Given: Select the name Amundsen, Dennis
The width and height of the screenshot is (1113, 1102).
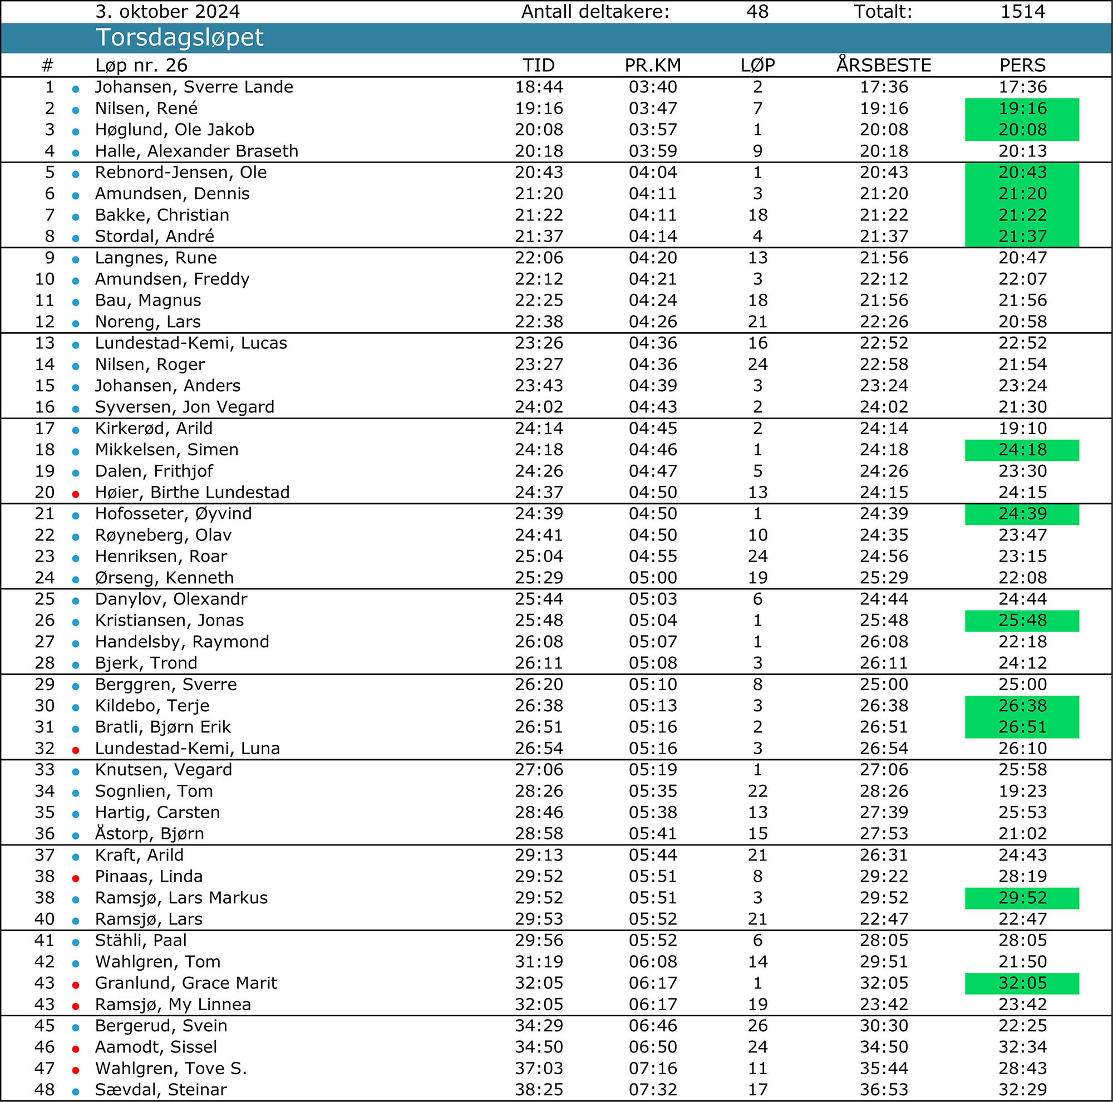Looking at the screenshot, I should (x=173, y=194).
